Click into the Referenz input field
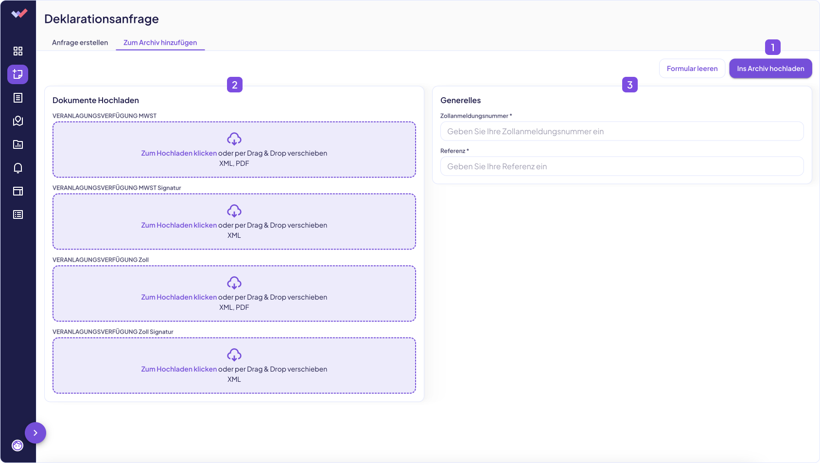The height and width of the screenshot is (463, 820). tap(622, 166)
